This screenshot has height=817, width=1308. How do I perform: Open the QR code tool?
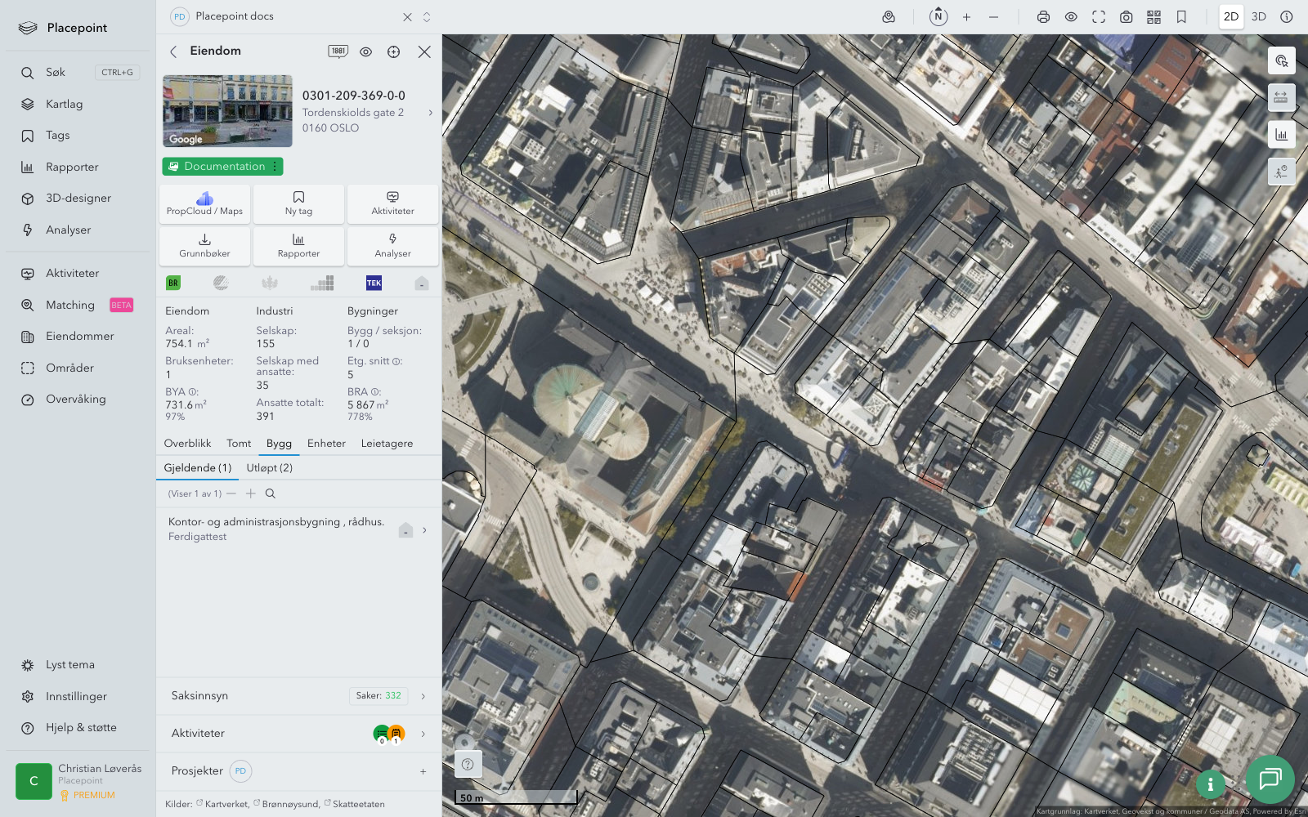pyautogui.click(x=1153, y=17)
